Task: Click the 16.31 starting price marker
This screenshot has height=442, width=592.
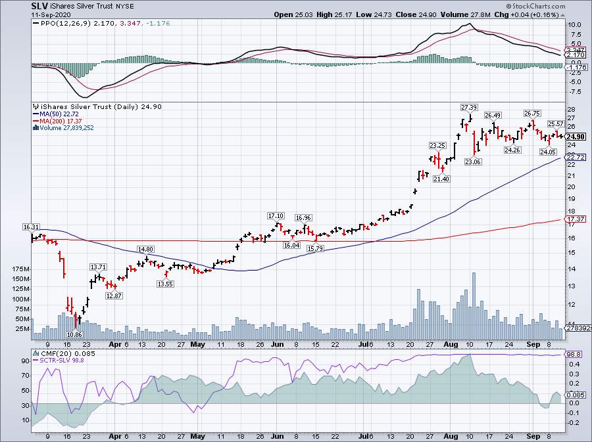Action: click(31, 227)
